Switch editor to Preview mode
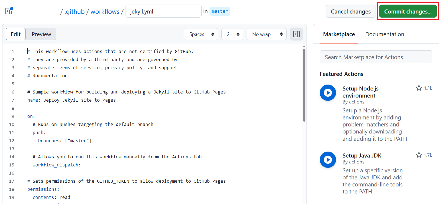 coord(41,34)
